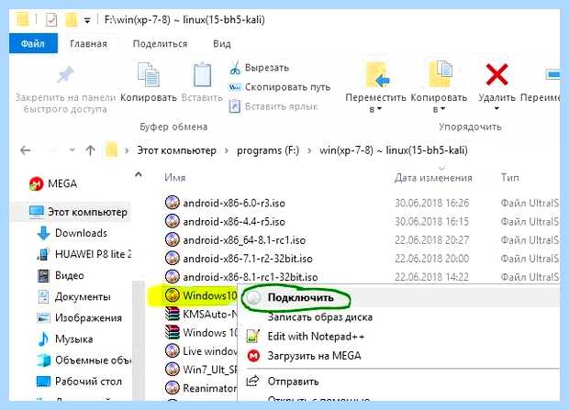Open recent locations dropdown arrow

72,150
